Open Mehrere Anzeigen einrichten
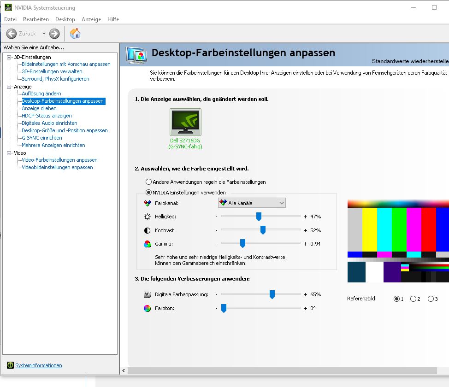449x387 pixels. 53,145
